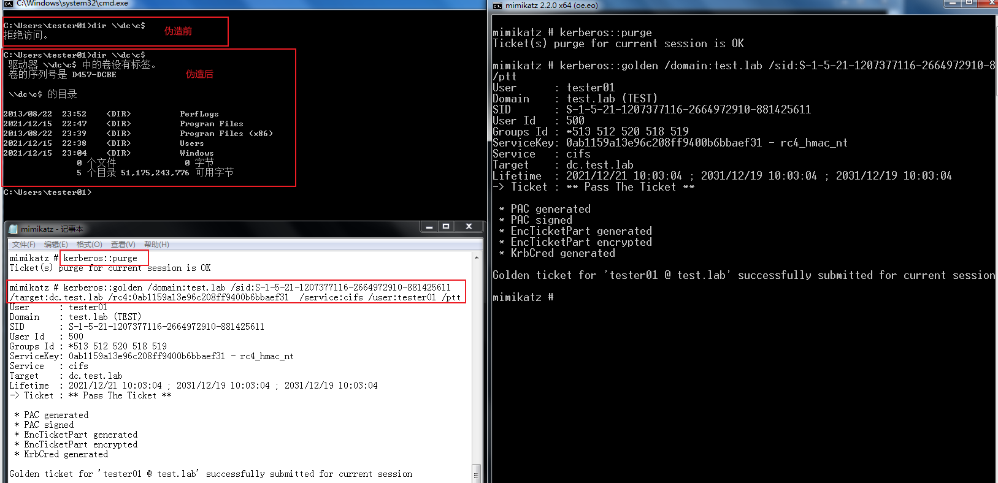Click 'kerberos::purge' in mimikatz console
The width and height of the screenshot is (998, 483).
tap(606, 32)
